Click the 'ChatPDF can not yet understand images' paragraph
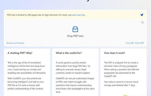Image resolution: width=151 pixels, height=96 pixels. pyautogui.click(x=75, y=85)
